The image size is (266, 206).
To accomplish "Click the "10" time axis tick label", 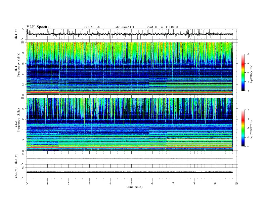I will [236, 183].
